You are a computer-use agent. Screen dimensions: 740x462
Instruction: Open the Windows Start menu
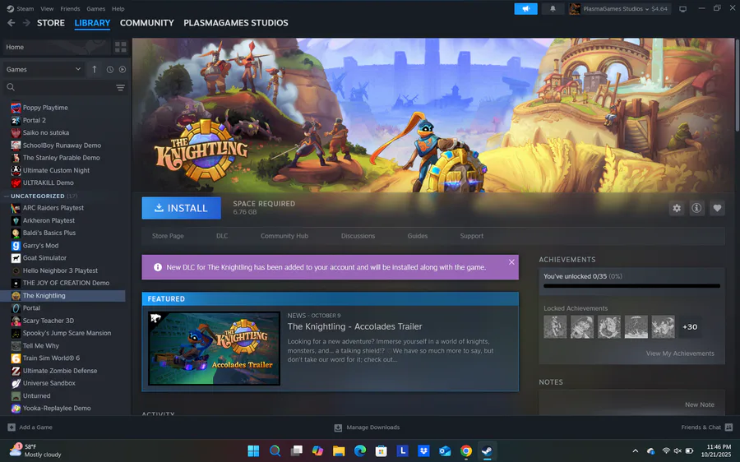[253, 450]
